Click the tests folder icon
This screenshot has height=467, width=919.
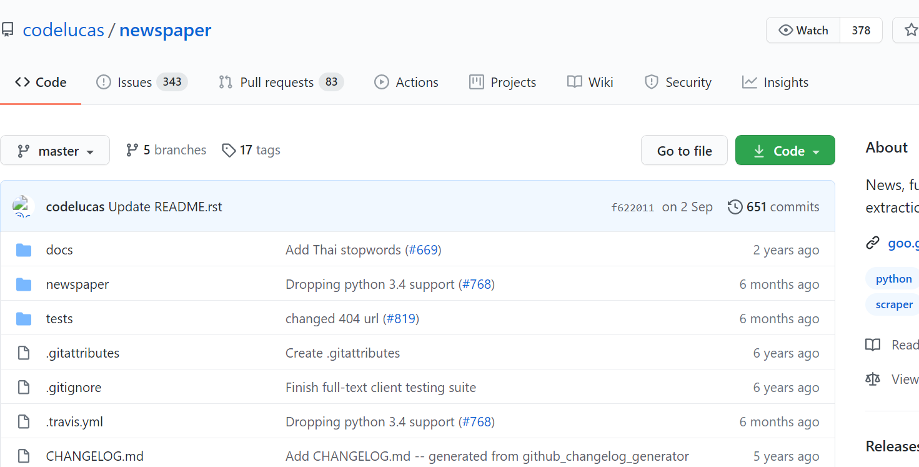coord(24,319)
